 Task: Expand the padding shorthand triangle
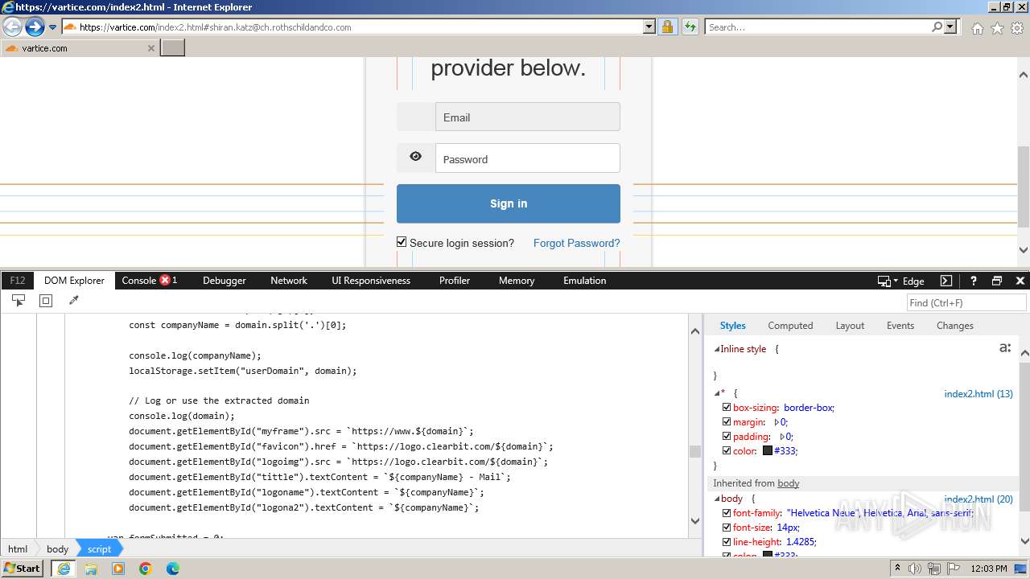click(x=783, y=437)
